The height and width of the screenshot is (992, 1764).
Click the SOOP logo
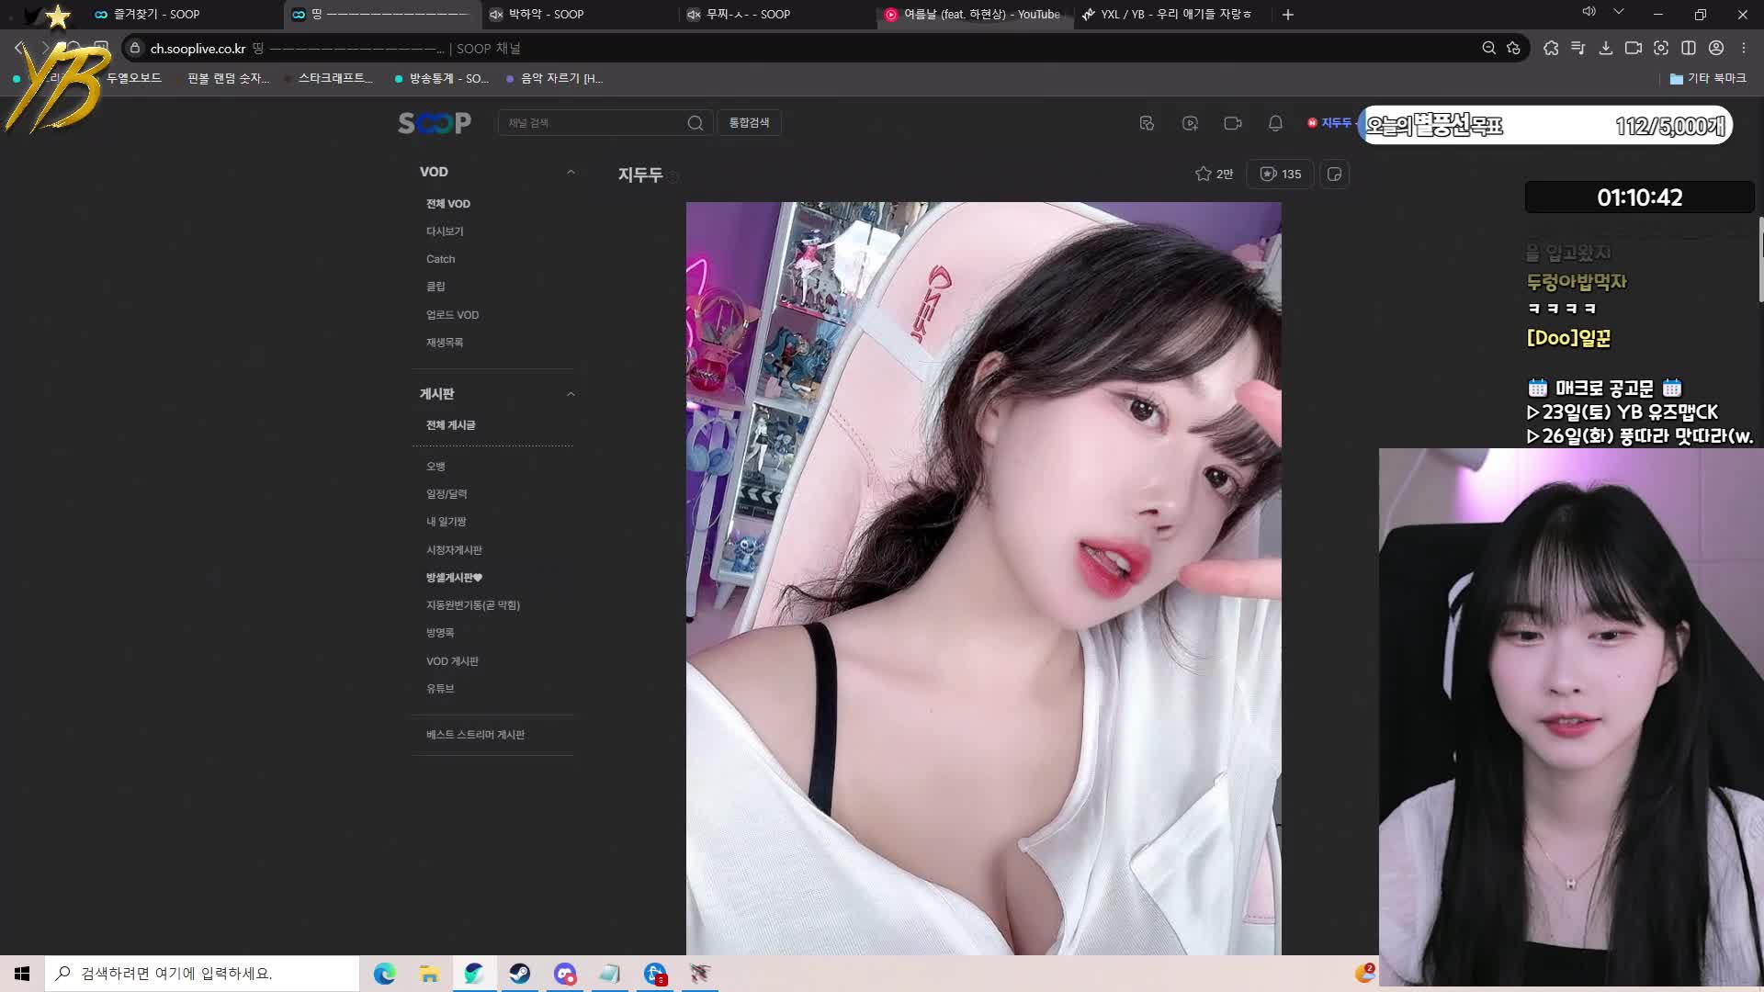click(434, 123)
